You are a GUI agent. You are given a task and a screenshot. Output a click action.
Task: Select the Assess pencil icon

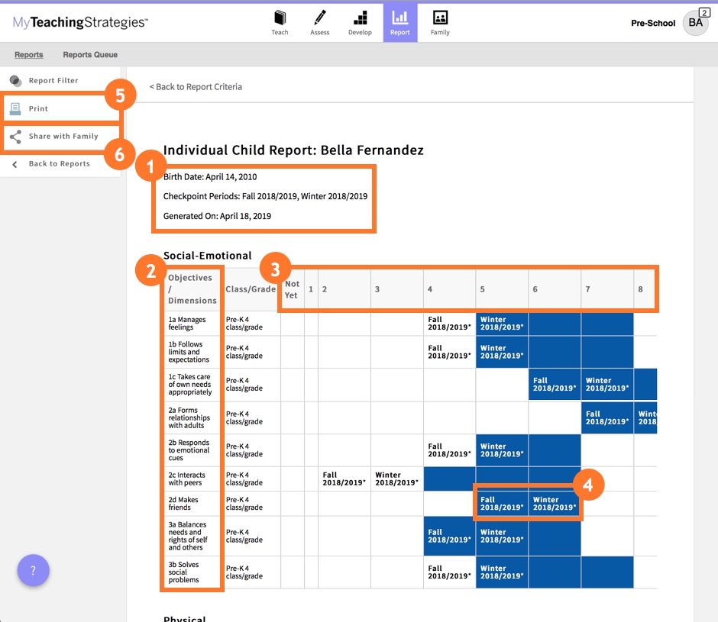click(x=320, y=18)
